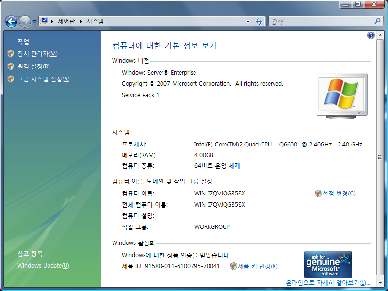Click the WORKGROUP value

coord(212,227)
